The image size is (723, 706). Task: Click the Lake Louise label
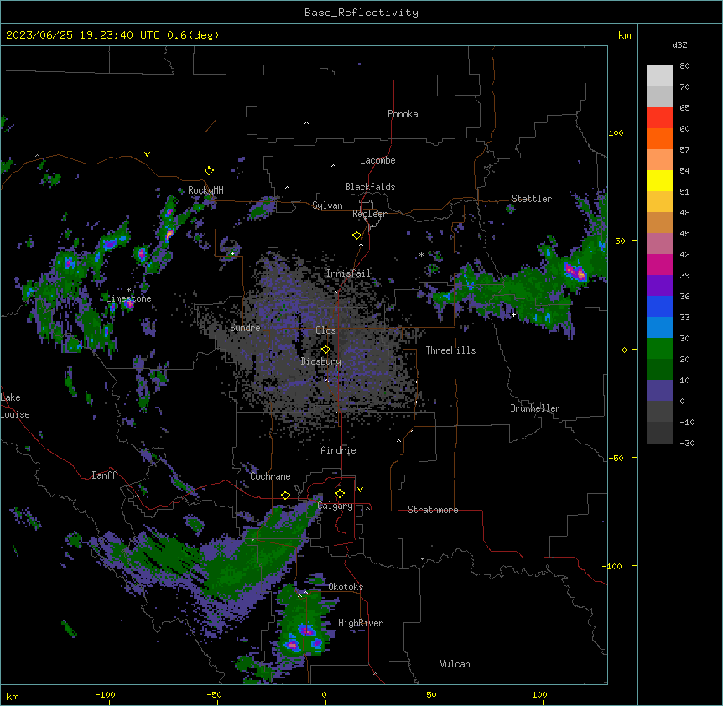pyautogui.click(x=15, y=406)
